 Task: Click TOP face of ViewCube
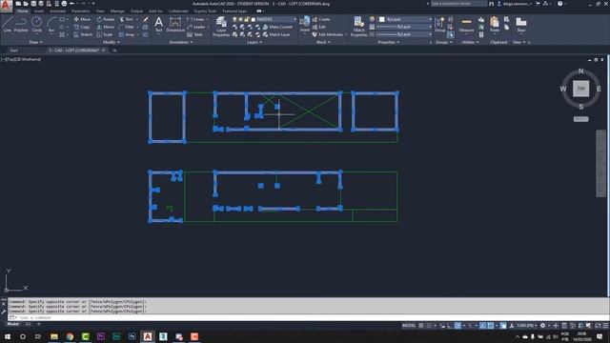[x=580, y=89]
